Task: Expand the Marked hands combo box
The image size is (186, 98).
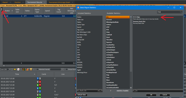Action: click(x=57, y=69)
